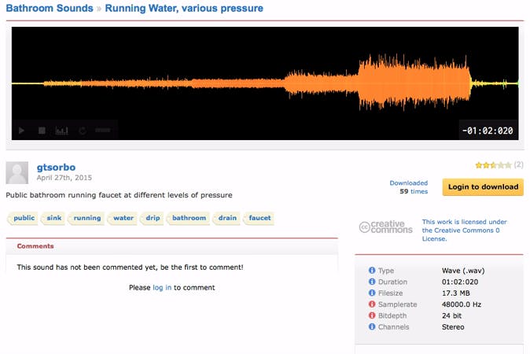Image resolution: width=530 pixels, height=354 pixels.
Task: Stop the sound playback
Action: [x=42, y=131]
